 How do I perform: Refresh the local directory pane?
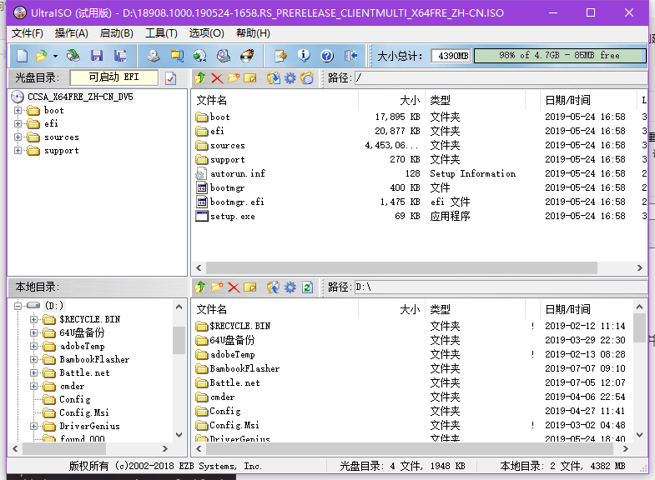307,287
